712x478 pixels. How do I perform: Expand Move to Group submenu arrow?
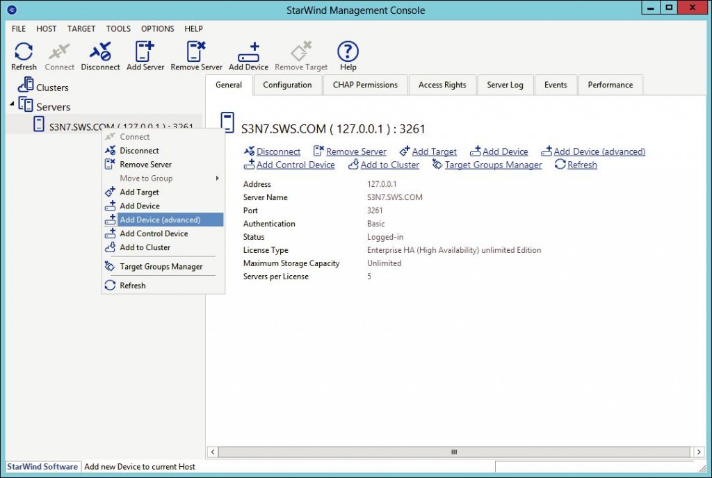[x=218, y=179]
